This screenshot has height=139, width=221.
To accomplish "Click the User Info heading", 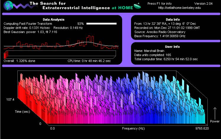I will 172,47.
